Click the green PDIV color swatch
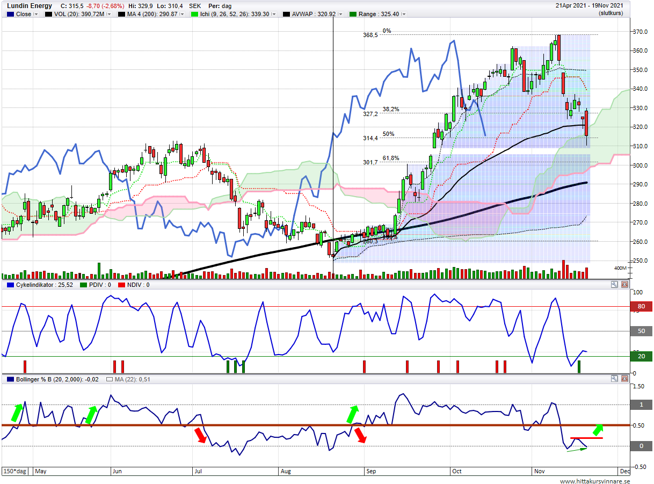Screen dimensions: 654x484 (83, 285)
